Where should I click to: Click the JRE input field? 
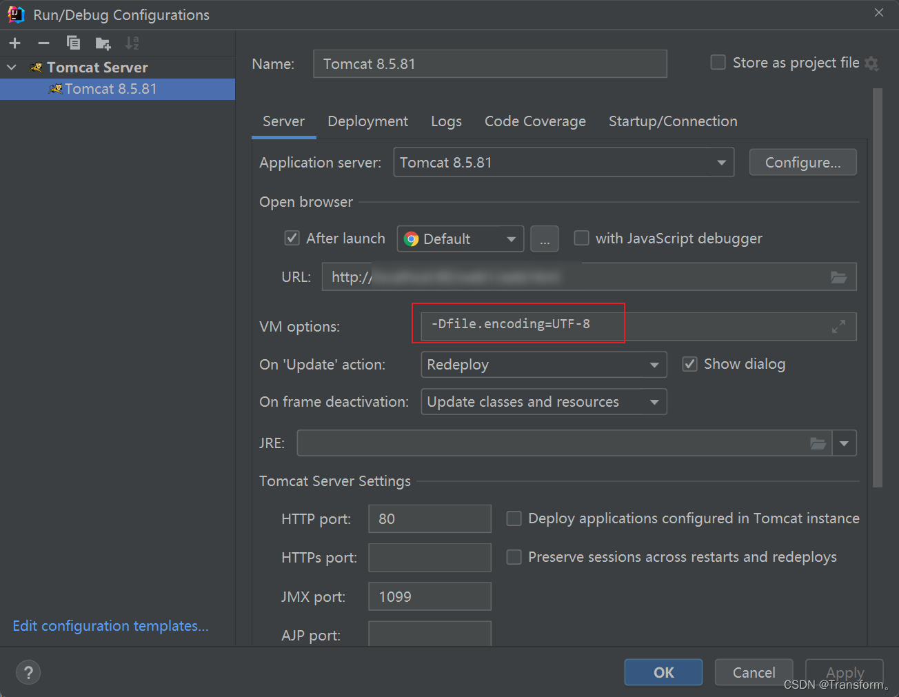pyautogui.click(x=564, y=443)
